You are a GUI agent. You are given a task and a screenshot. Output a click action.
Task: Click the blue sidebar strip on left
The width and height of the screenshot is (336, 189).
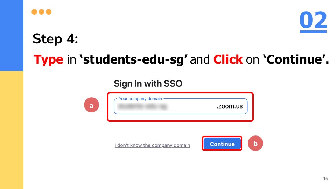[x=12, y=35]
